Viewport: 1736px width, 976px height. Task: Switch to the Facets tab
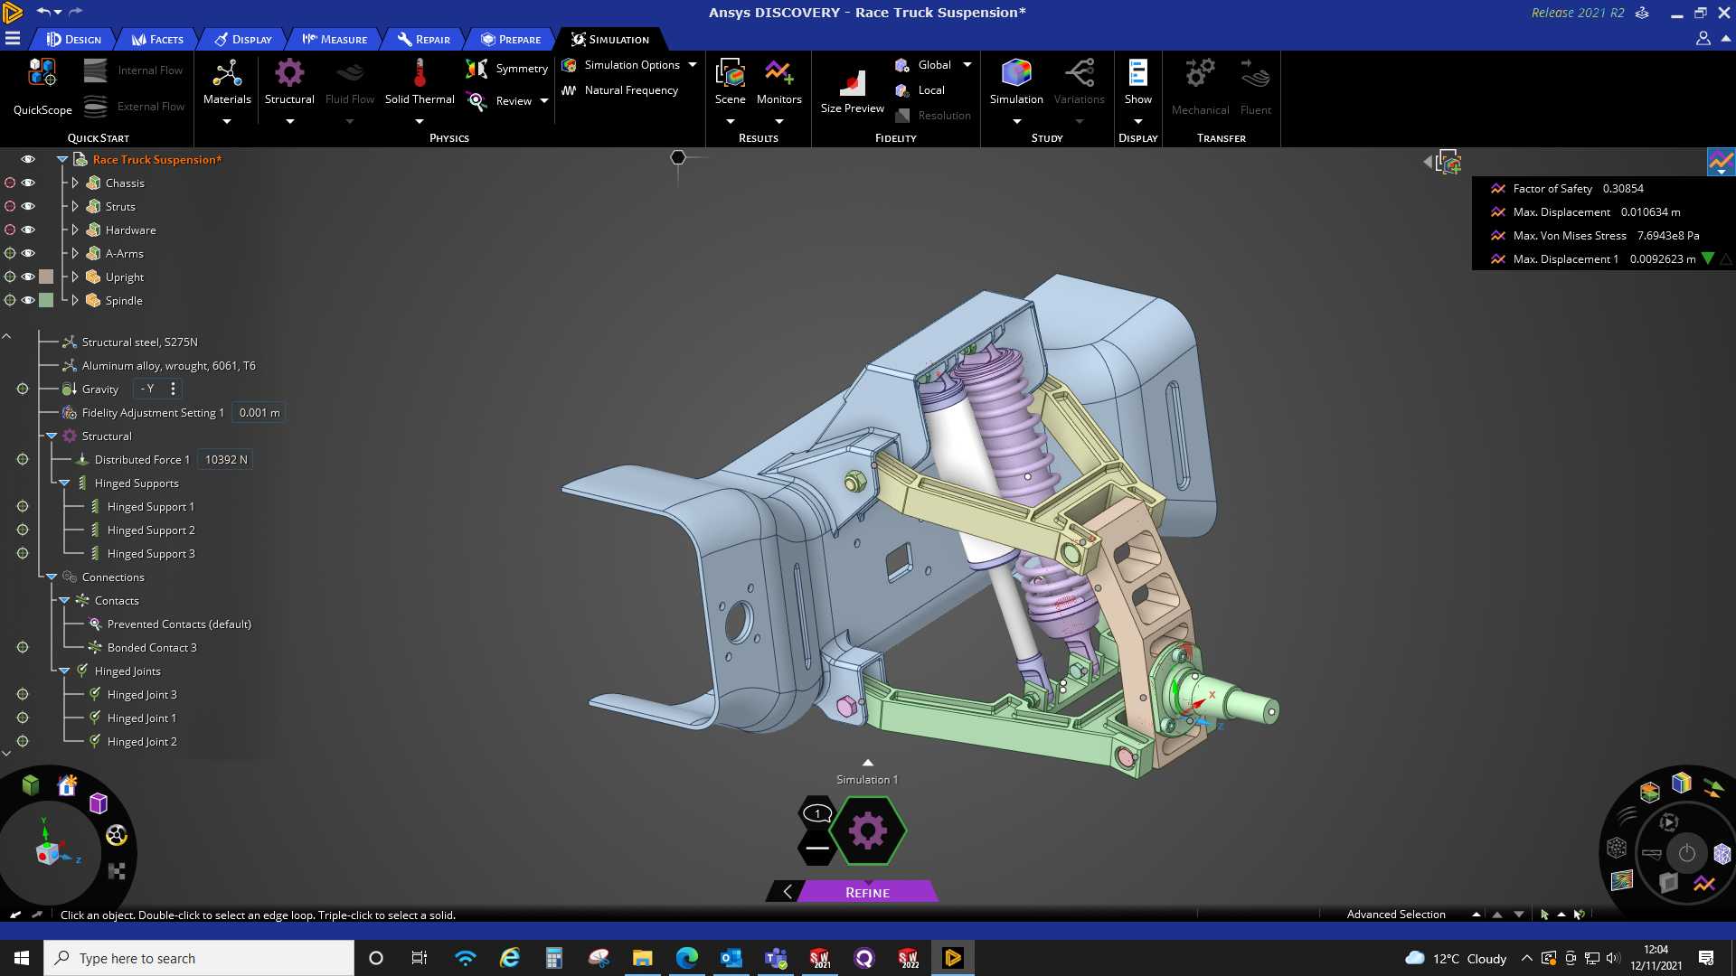point(157,39)
